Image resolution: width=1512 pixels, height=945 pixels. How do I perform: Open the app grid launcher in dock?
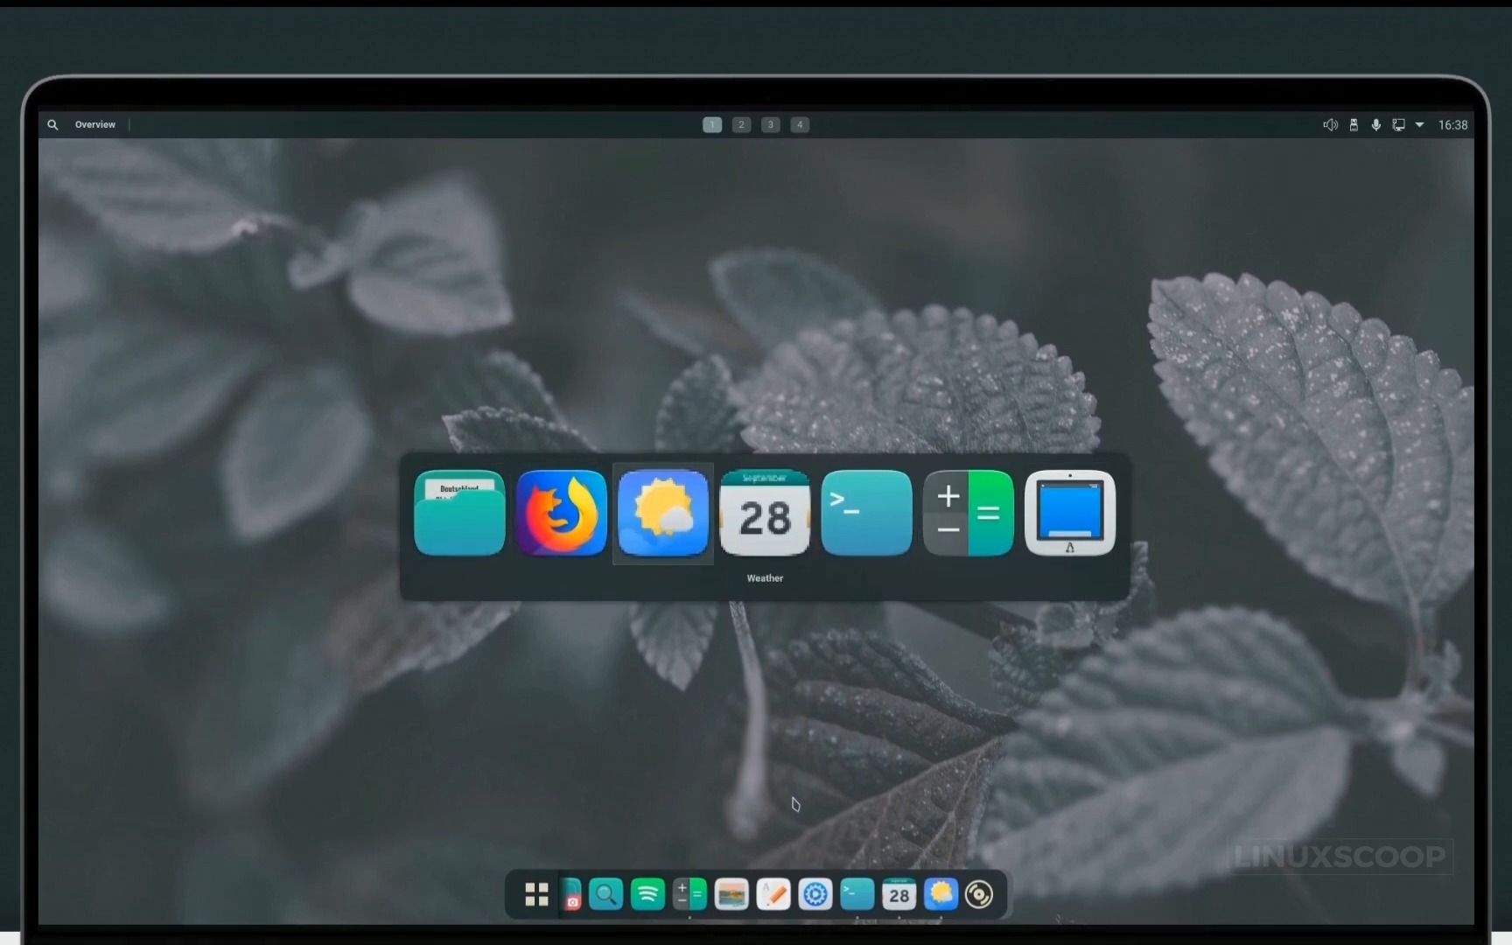pos(536,894)
